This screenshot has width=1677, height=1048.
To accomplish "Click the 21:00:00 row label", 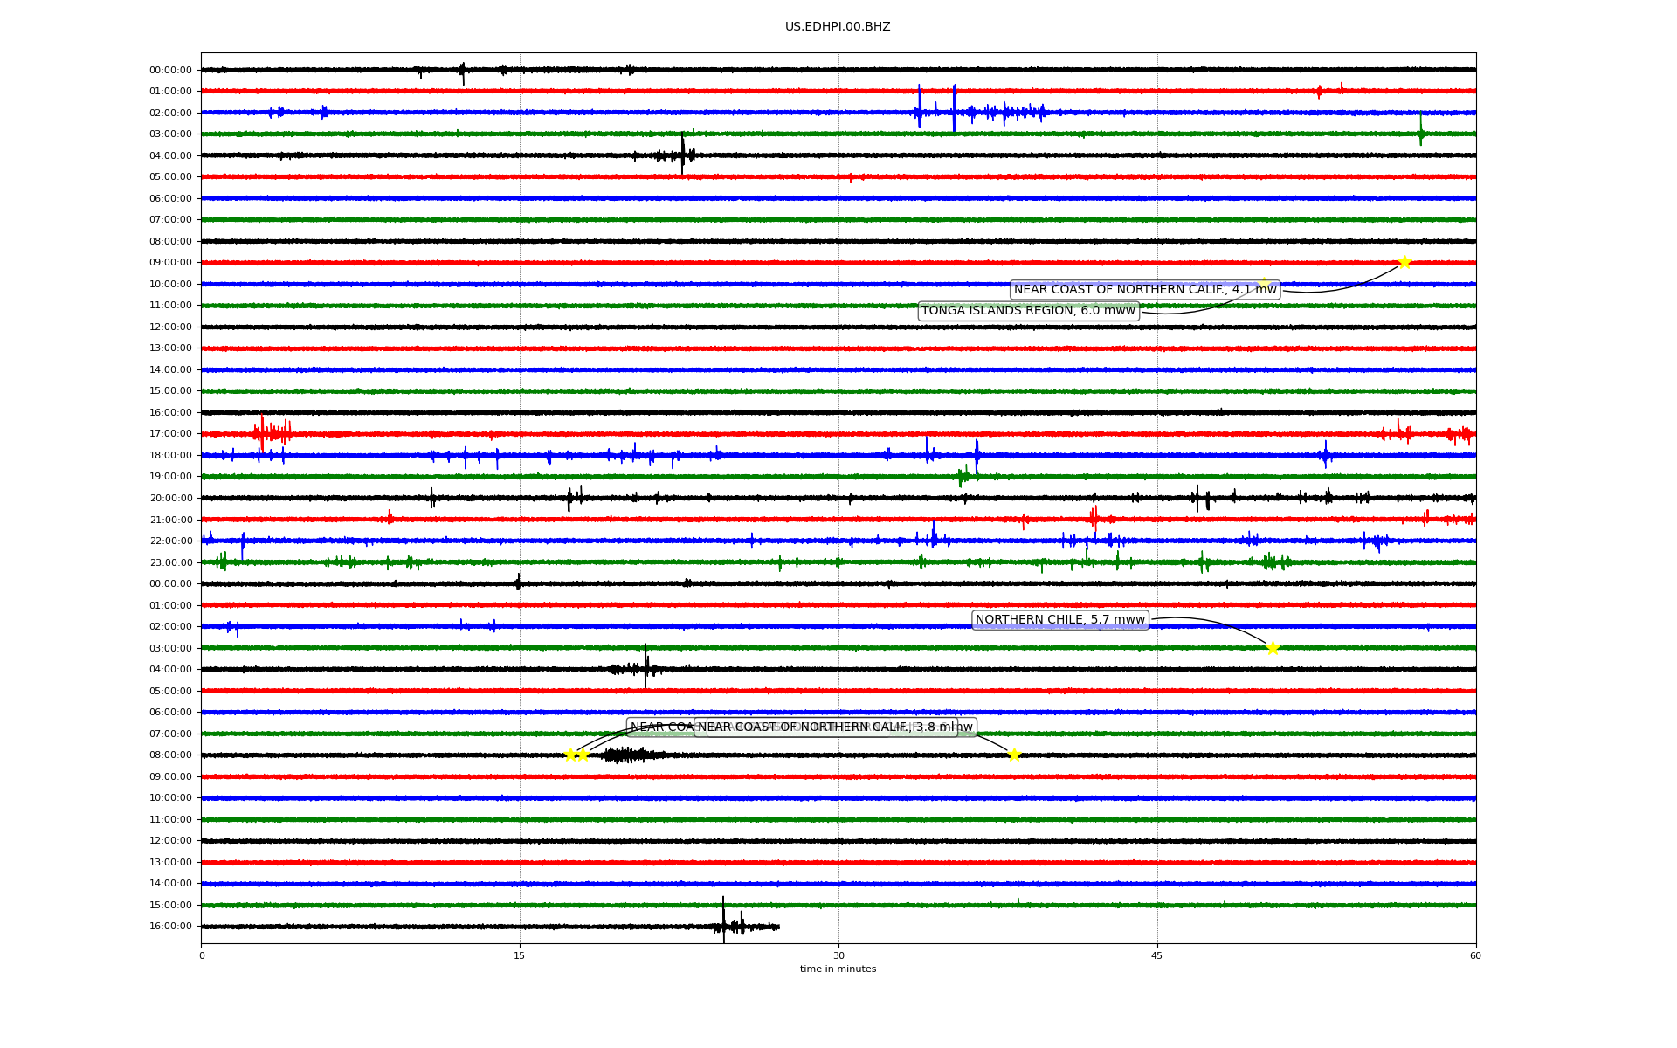I will (170, 520).
